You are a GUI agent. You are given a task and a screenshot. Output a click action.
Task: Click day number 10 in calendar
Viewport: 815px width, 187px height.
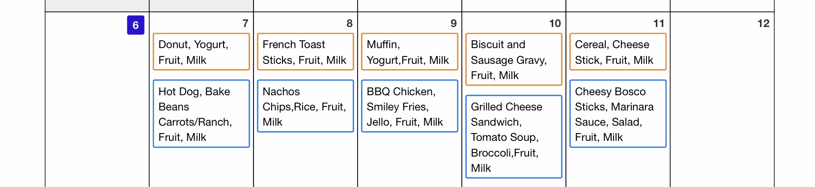click(x=555, y=24)
